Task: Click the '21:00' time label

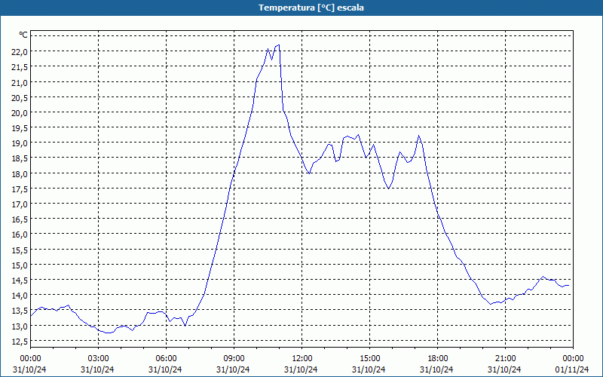Action: pyautogui.click(x=505, y=359)
